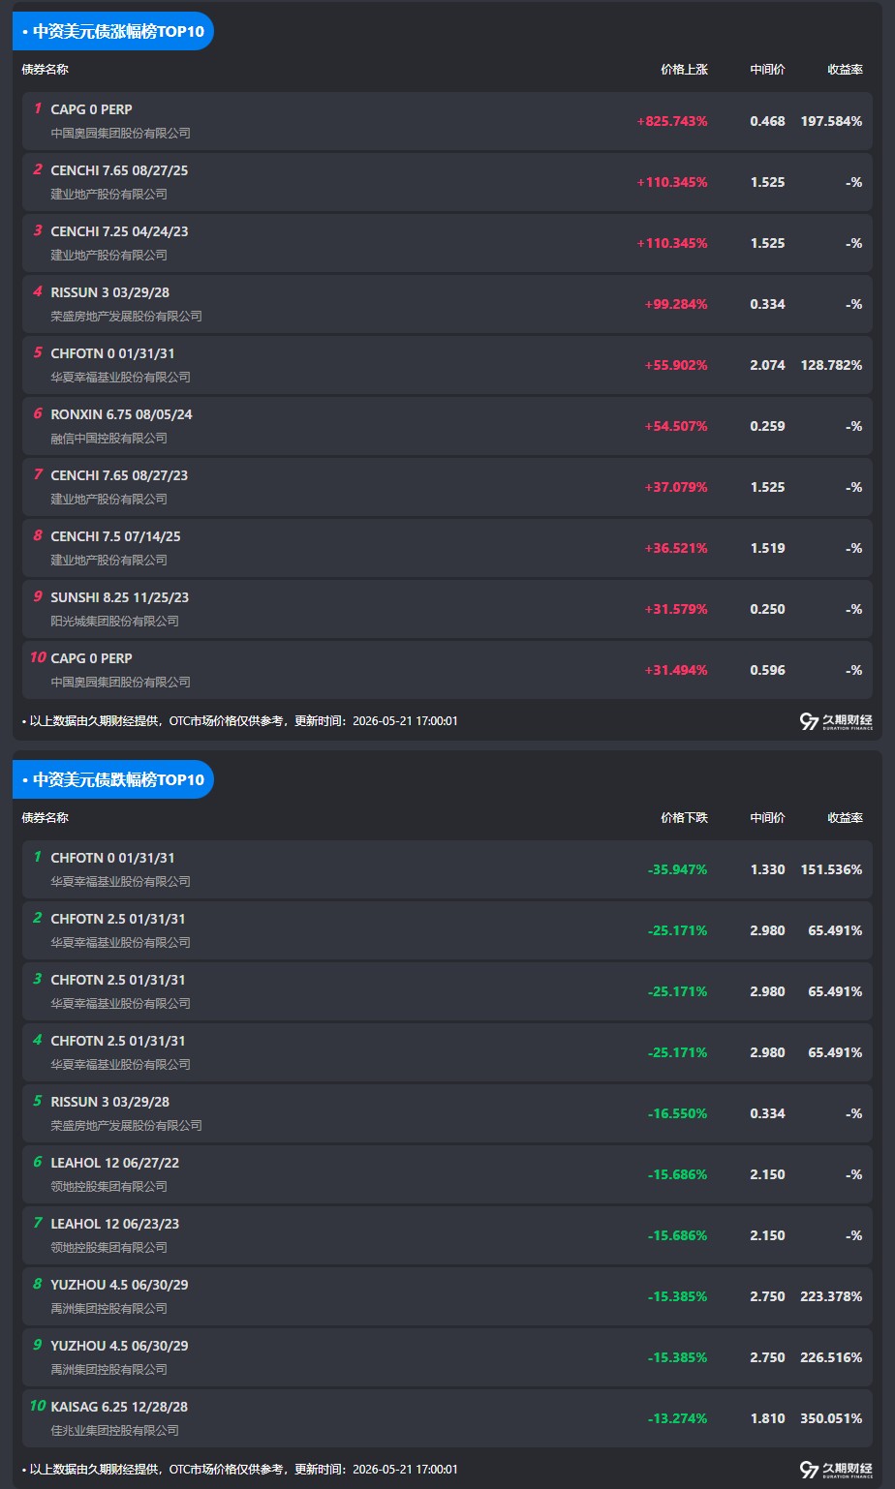Viewport: 895px width, 1489px height.
Task: Click the 151.536% yield value
Action: (831, 869)
